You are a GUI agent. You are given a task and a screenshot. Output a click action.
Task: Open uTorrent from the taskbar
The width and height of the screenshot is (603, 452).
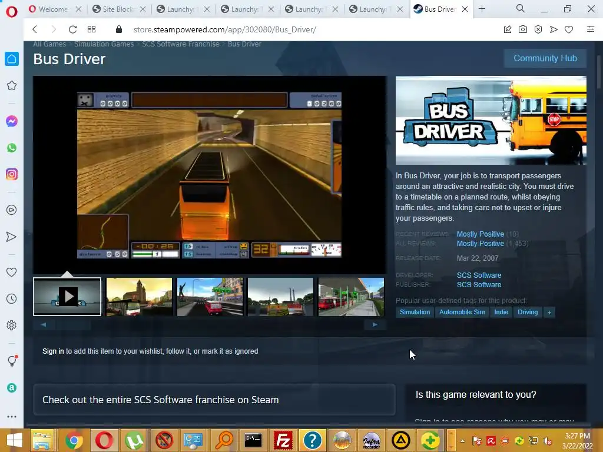pyautogui.click(x=134, y=440)
